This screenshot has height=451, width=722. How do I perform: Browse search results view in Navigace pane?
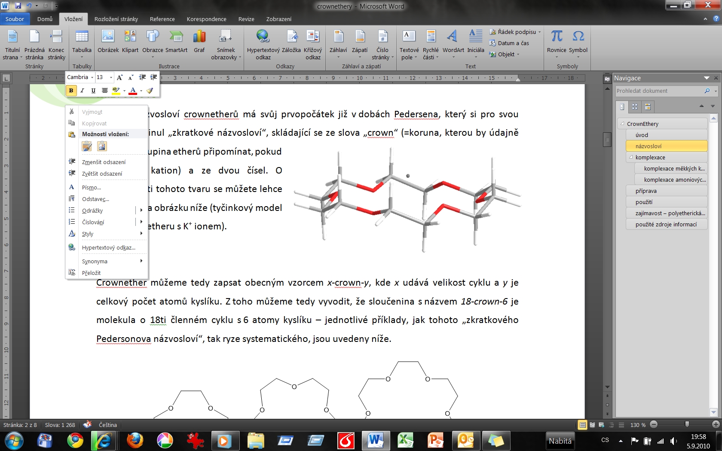tap(648, 107)
